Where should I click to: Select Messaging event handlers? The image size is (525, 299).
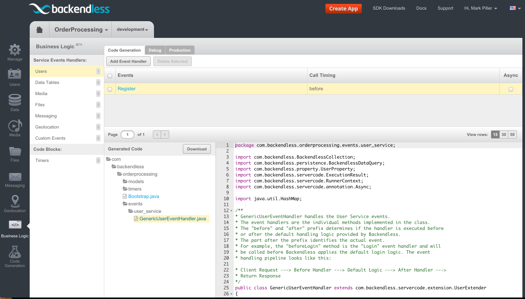click(x=67, y=116)
